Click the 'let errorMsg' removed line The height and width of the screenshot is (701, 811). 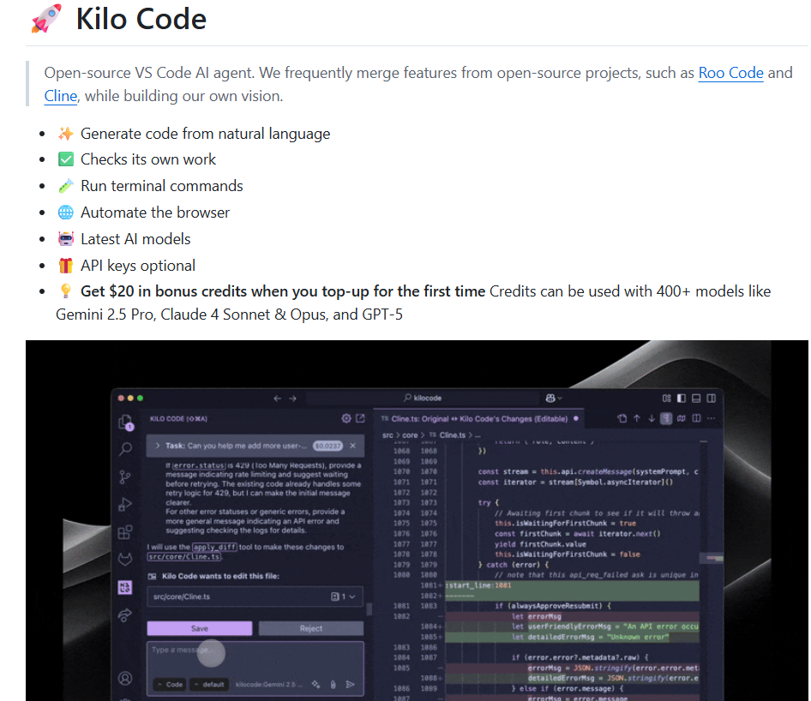[572, 616]
